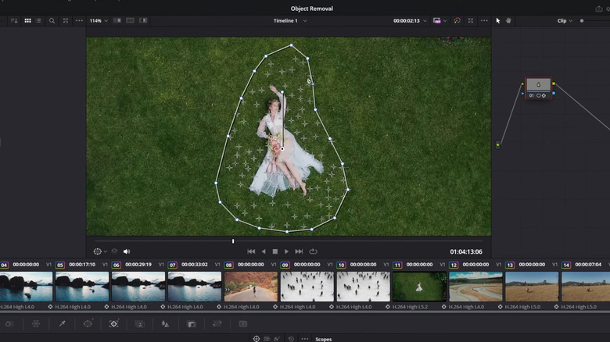Switch gallery to list view icon
Image resolution: width=610 pixels, height=342 pixels.
coord(39,20)
